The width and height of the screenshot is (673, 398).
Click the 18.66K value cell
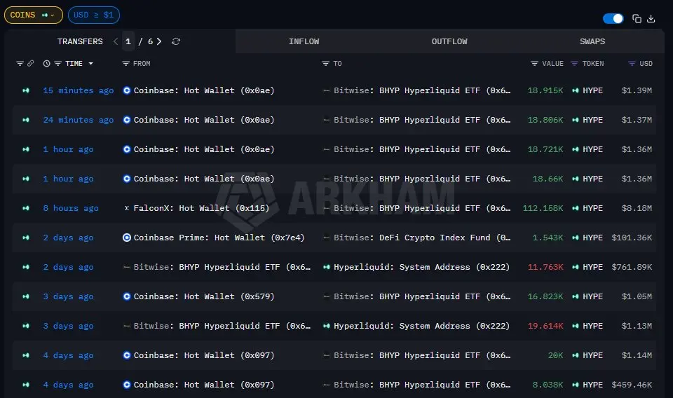(548, 179)
